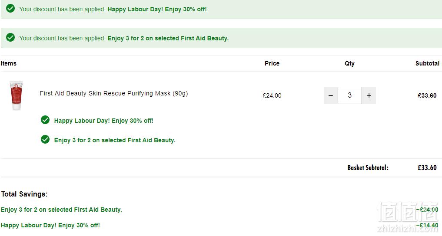Click savings line 'Happy Labour Day! Enjoy 30% off!'
The height and width of the screenshot is (236, 442).
pyautogui.click(x=50, y=225)
